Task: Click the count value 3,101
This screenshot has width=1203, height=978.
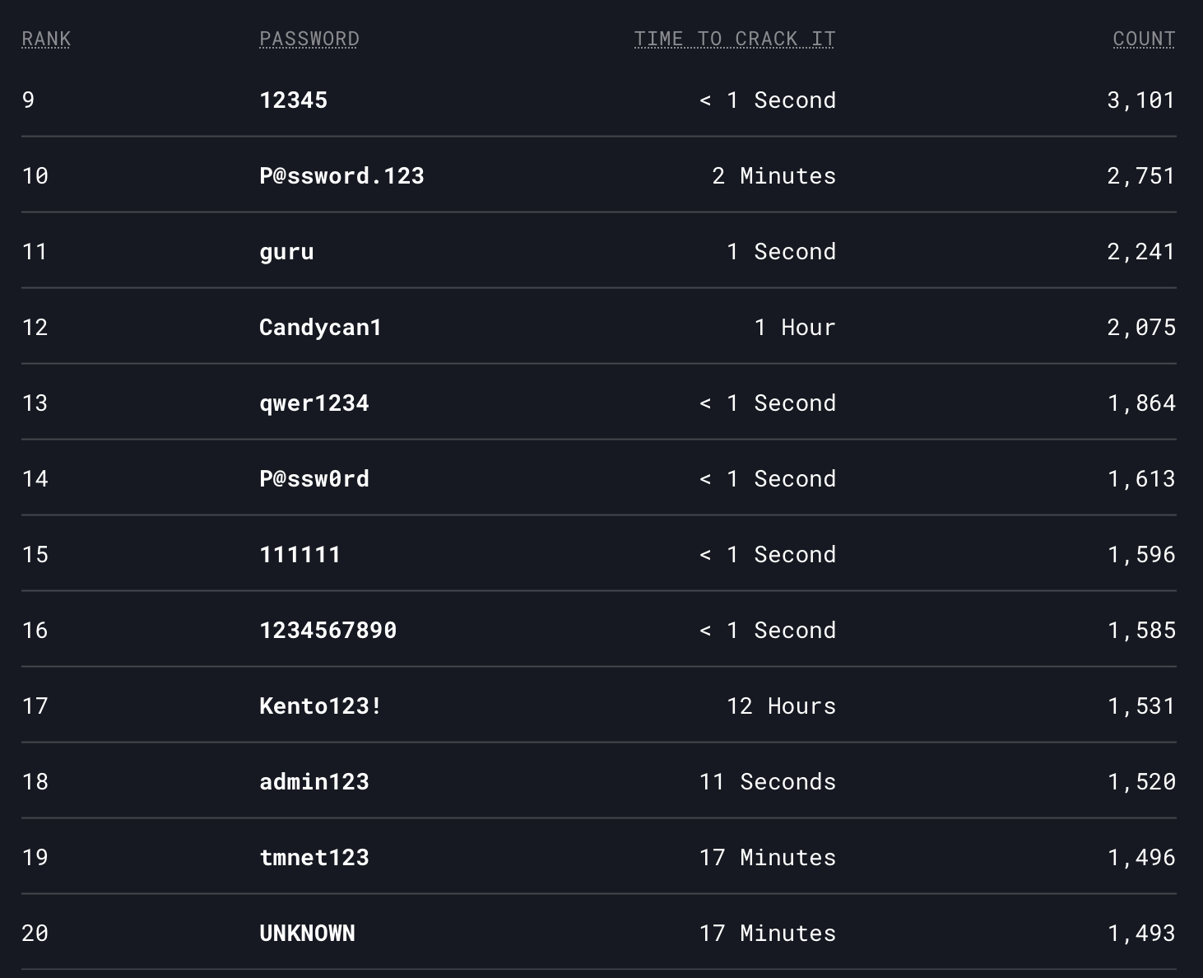Action: tap(1141, 100)
